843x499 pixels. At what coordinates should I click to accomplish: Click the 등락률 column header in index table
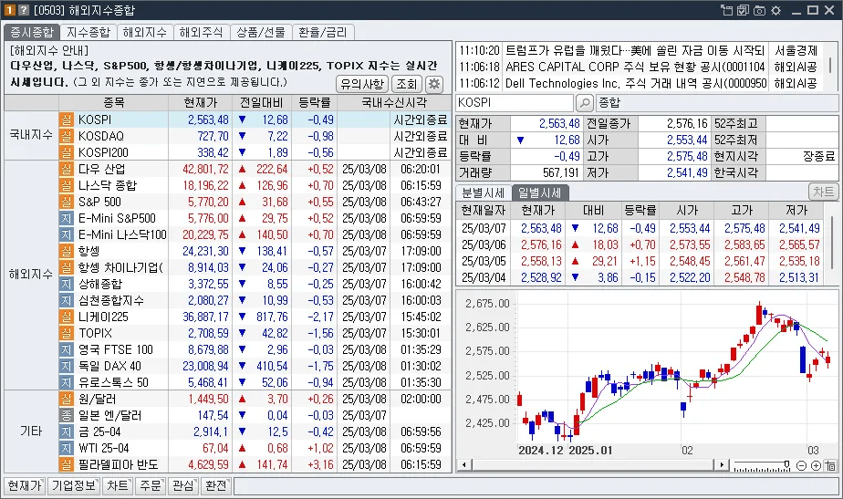tap(315, 103)
